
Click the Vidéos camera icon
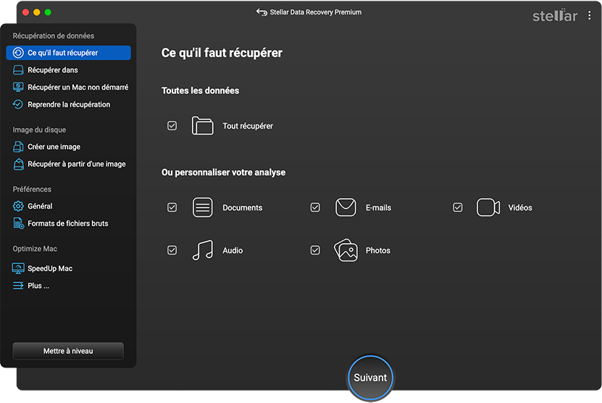click(488, 208)
